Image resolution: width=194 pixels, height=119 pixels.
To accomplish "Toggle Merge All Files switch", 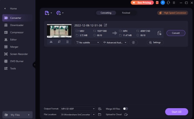I will coord(125,109).
